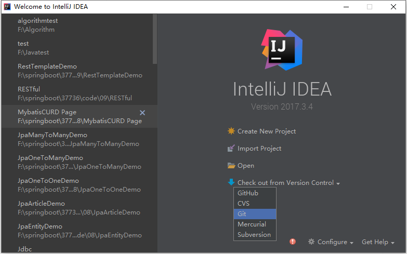Click the Version 2017.3.4 text

(x=282, y=106)
